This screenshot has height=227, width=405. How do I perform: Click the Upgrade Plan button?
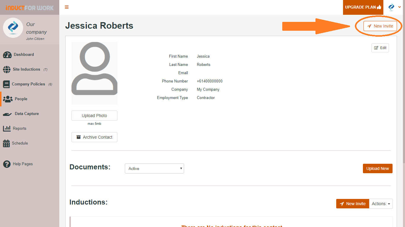363,7
